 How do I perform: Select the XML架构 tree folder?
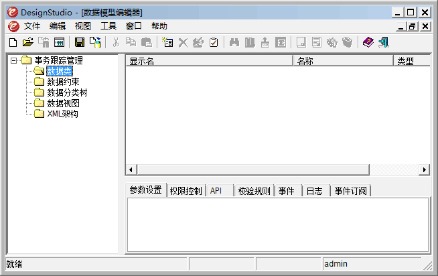click(x=62, y=114)
